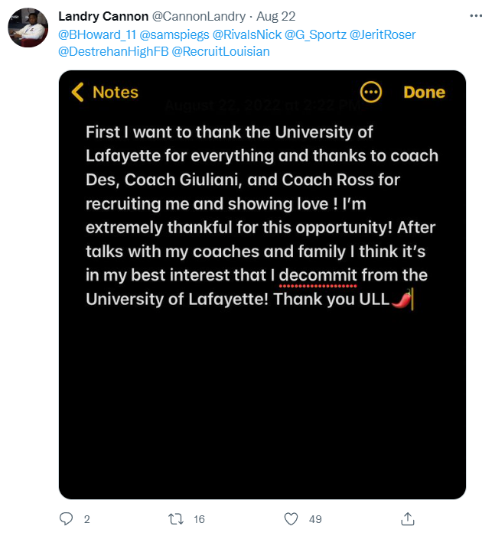Click Landry Cannon's profile avatar

(28, 29)
